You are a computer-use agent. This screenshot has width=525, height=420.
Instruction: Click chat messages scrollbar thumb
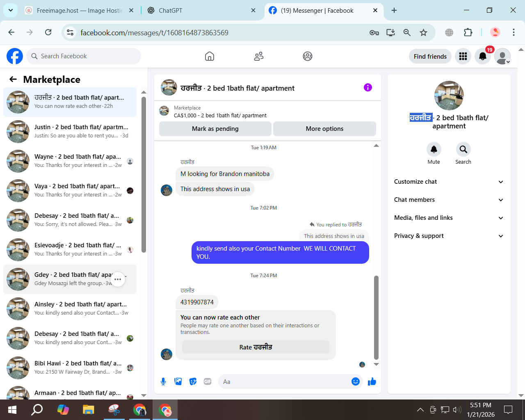tap(376, 317)
